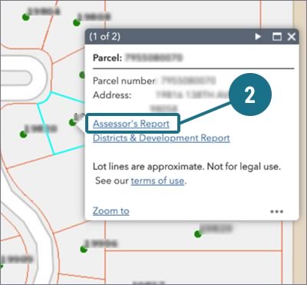The width and height of the screenshot is (307, 285).
Task: Select the green map point inside the cyan-outlined parcel's left neighbor
Action: (24, 134)
